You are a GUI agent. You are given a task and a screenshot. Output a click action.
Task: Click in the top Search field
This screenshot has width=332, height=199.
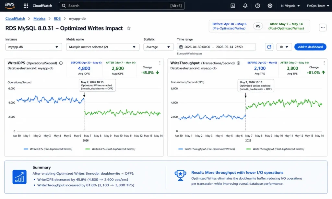click(x=122, y=6)
